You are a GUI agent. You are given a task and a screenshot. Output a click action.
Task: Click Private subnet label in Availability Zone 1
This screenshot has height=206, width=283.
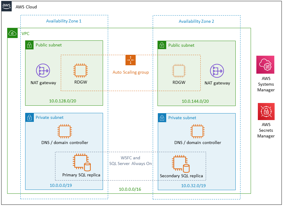50,117
